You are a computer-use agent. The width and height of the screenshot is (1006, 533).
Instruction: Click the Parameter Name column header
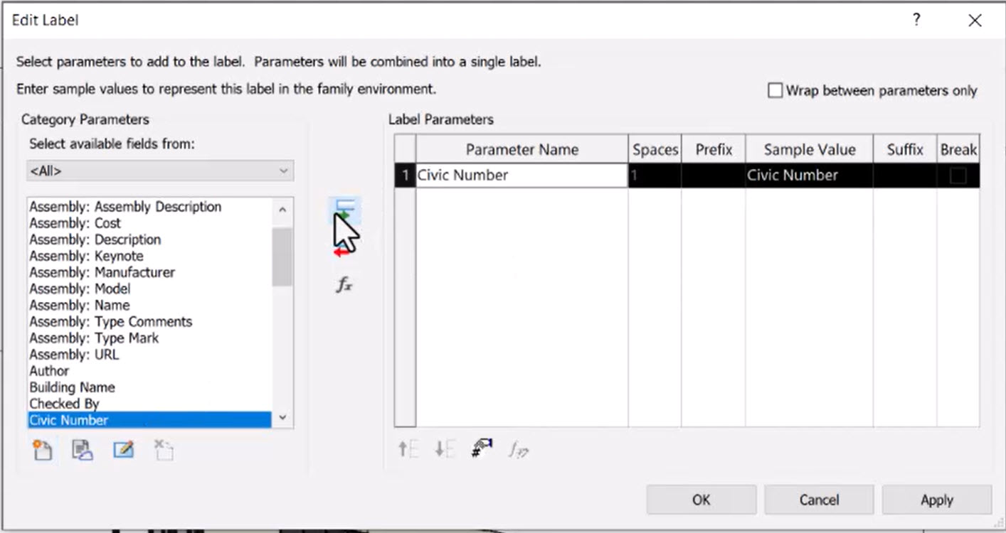click(x=521, y=149)
